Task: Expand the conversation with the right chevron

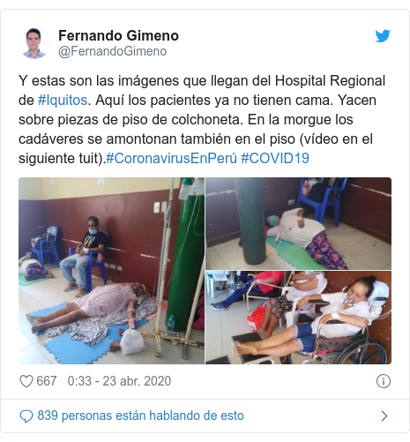Action: 384,416
